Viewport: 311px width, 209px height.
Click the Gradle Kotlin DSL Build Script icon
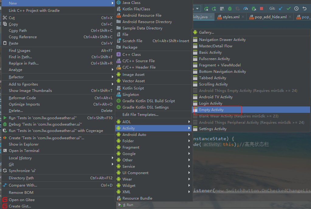(119, 101)
